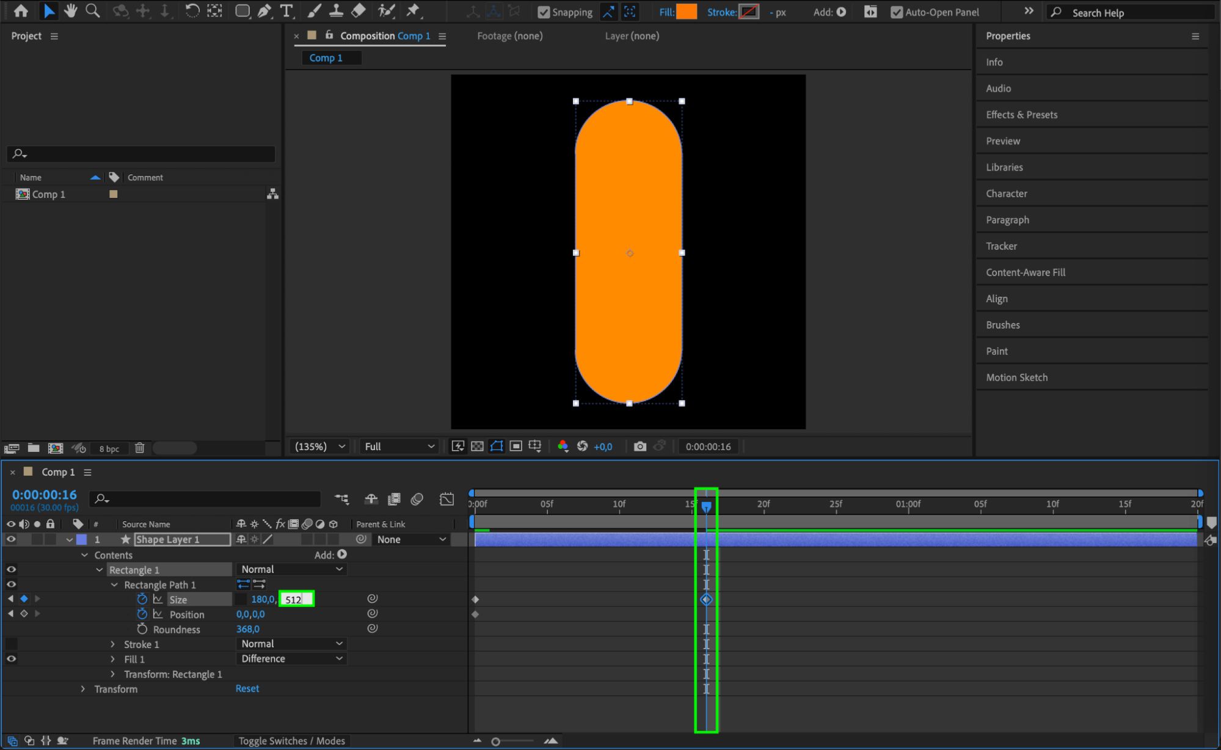Viewport: 1221px width, 750px height.
Task: Select the Rectangle shape tool
Action: pos(242,11)
